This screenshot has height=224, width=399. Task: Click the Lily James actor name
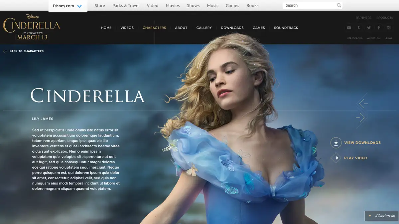click(x=43, y=119)
